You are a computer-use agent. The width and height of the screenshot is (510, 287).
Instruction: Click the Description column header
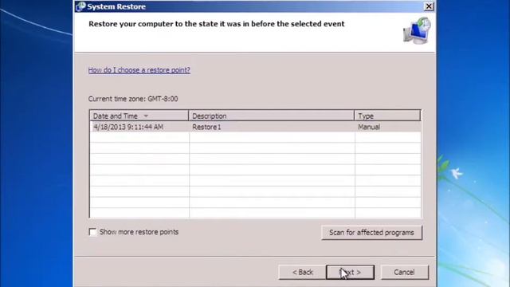click(271, 116)
